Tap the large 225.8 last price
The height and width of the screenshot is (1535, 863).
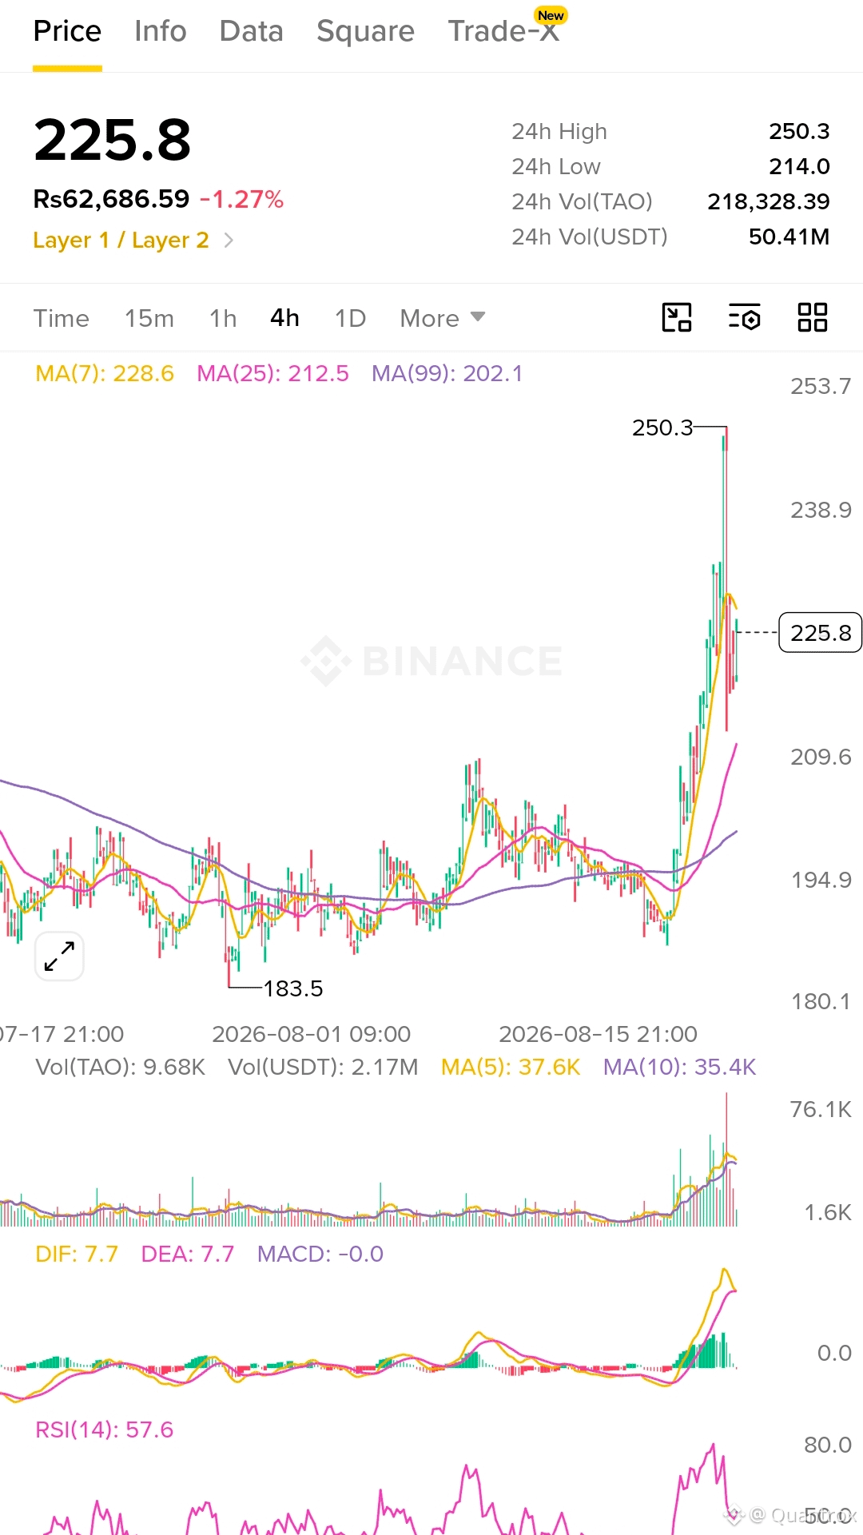pos(113,141)
